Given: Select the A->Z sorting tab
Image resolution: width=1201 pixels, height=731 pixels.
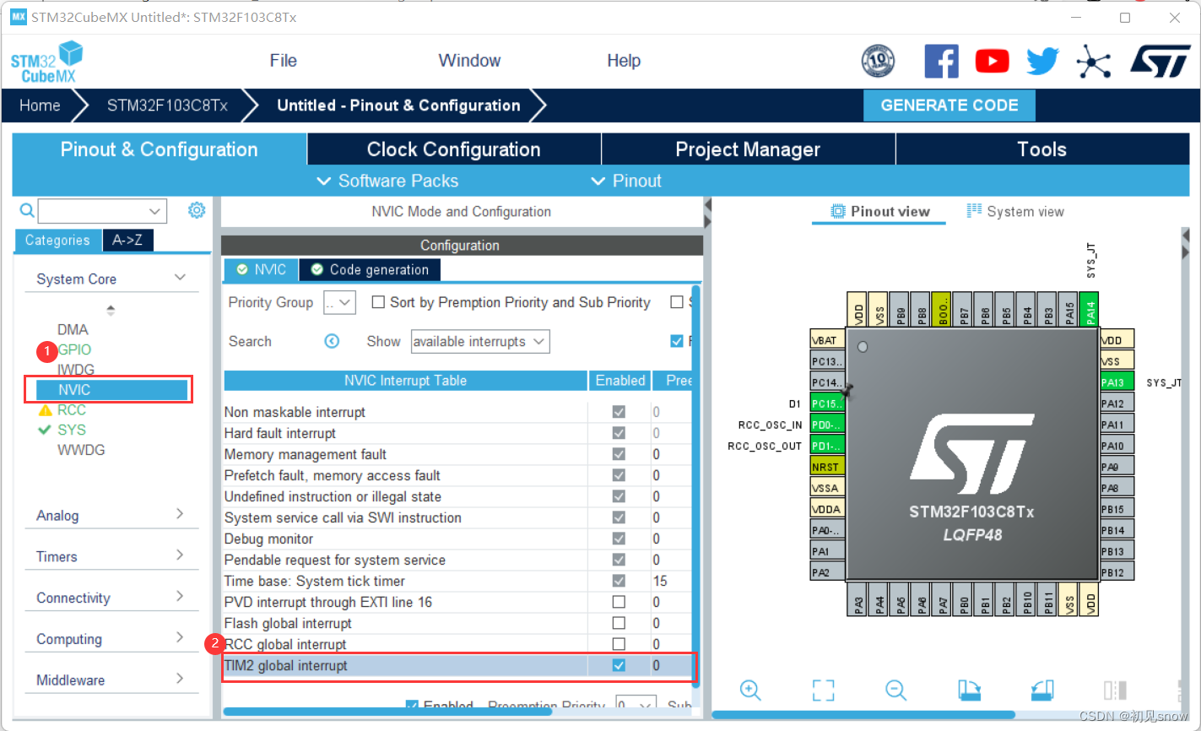Looking at the screenshot, I should click(127, 240).
